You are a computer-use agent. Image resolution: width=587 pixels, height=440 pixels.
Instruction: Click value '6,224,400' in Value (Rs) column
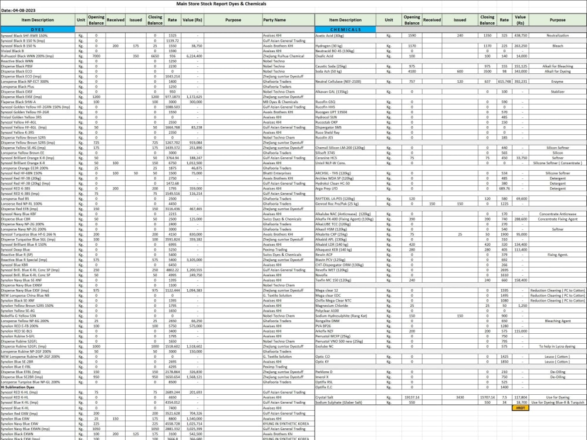pos(192,56)
